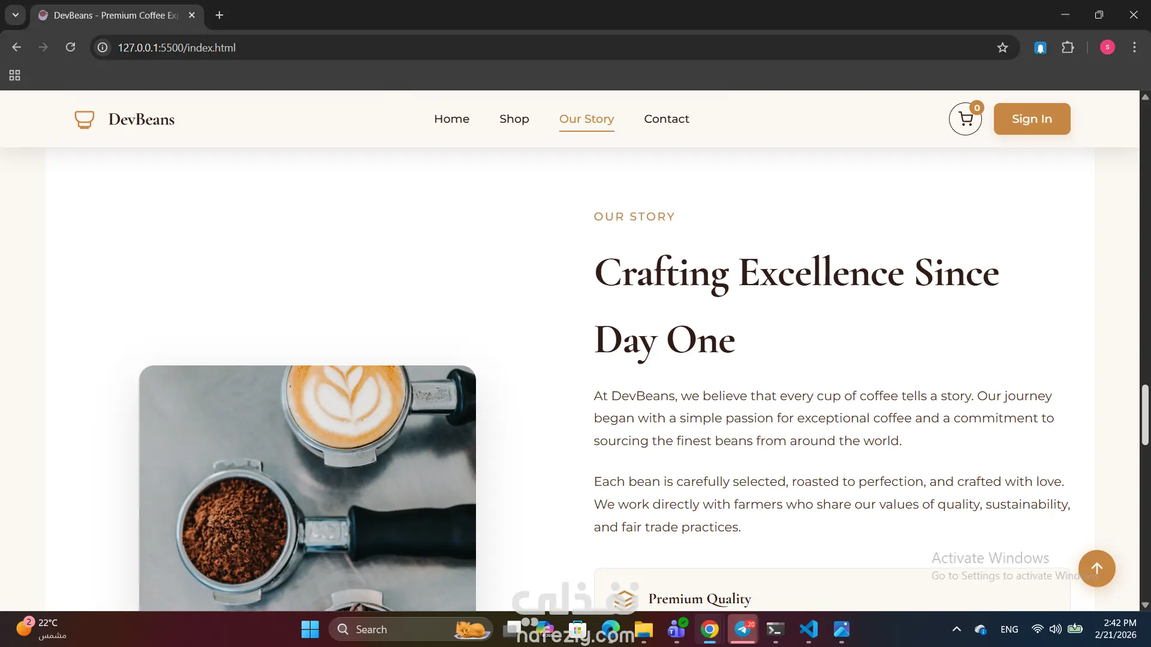Open the apps grid in bookmarks bar
The width and height of the screenshot is (1151, 647).
click(15, 75)
